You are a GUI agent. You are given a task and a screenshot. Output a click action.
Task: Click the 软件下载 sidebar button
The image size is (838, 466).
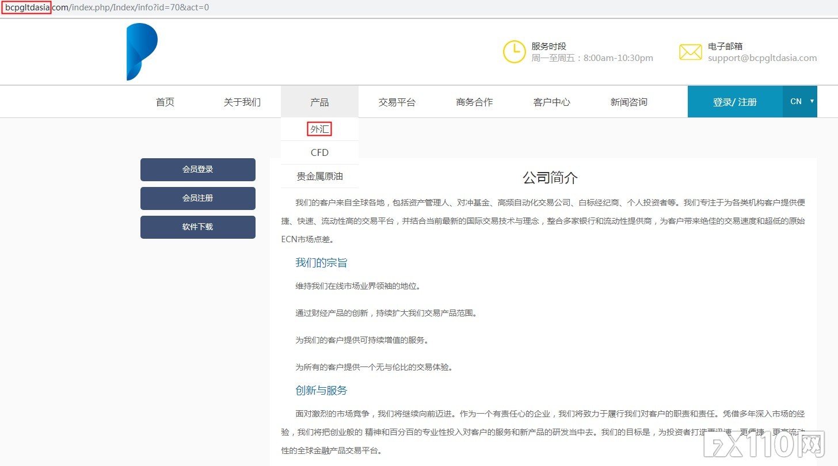point(198,227)
